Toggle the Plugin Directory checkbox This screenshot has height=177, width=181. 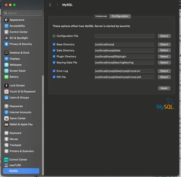[54, 57]
